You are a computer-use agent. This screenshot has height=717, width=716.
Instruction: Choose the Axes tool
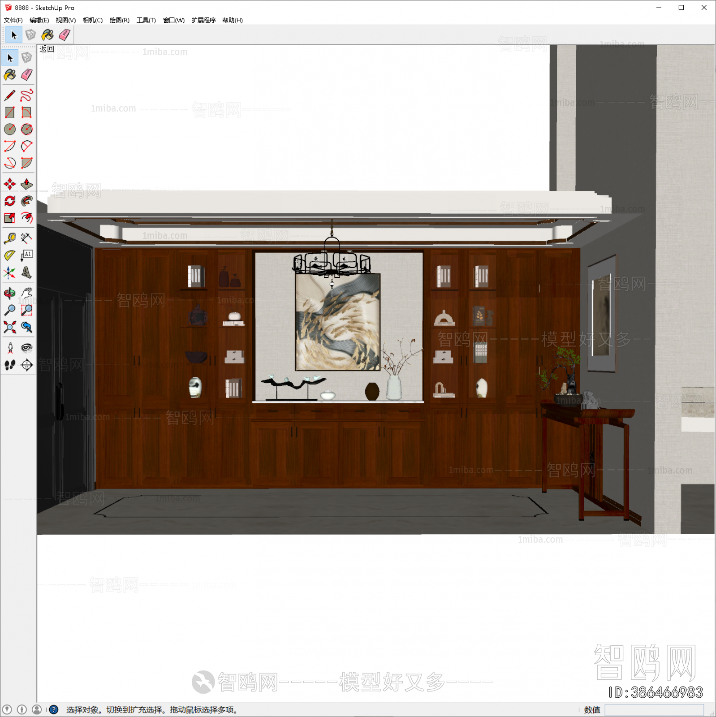(x=10, y=272)
